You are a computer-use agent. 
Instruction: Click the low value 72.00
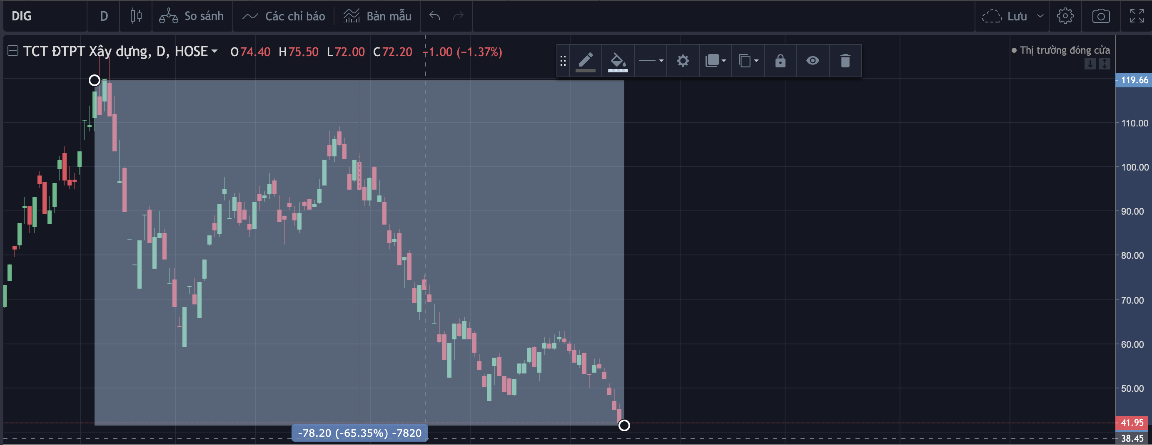350,52
